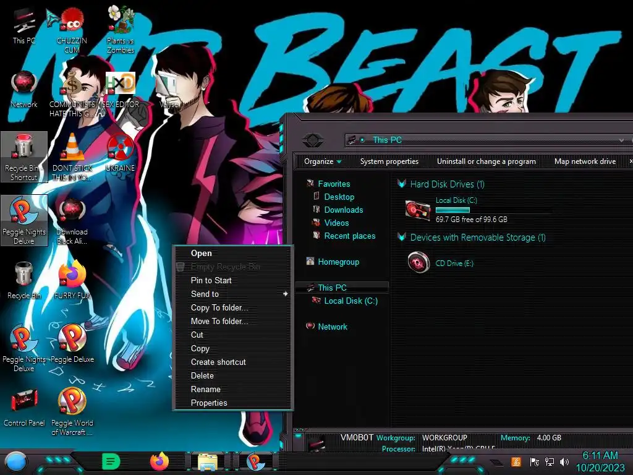This screenshot has width=633, height=475.
Task: Launch Firefox from the taskbar
Action: 159,461
